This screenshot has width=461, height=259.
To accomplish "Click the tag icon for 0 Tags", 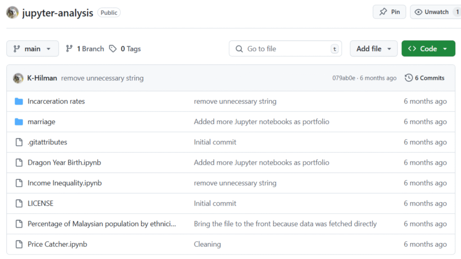I will pyautogui.click(x=113, y=49).
